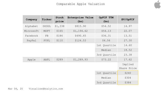Click PayPal's 27.30 EV/OpFCF cell

pos(128,40)
